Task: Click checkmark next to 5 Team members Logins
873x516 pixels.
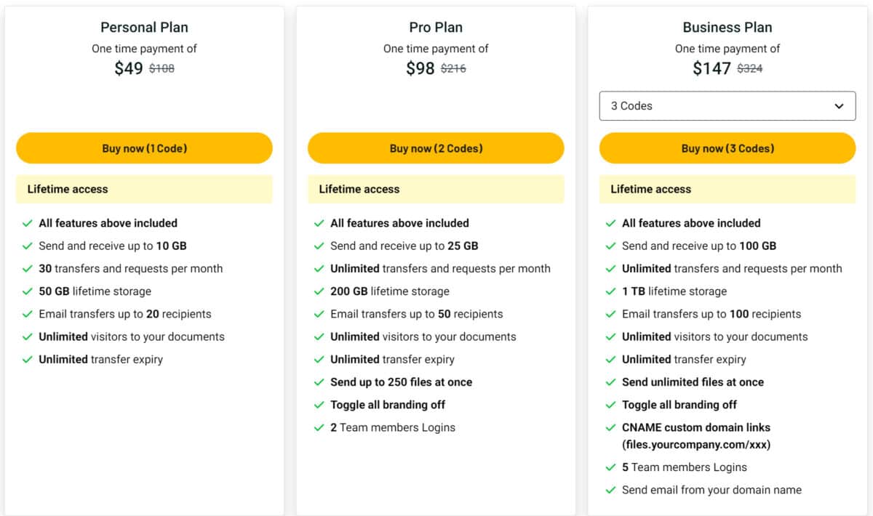Action: [610, 467]
